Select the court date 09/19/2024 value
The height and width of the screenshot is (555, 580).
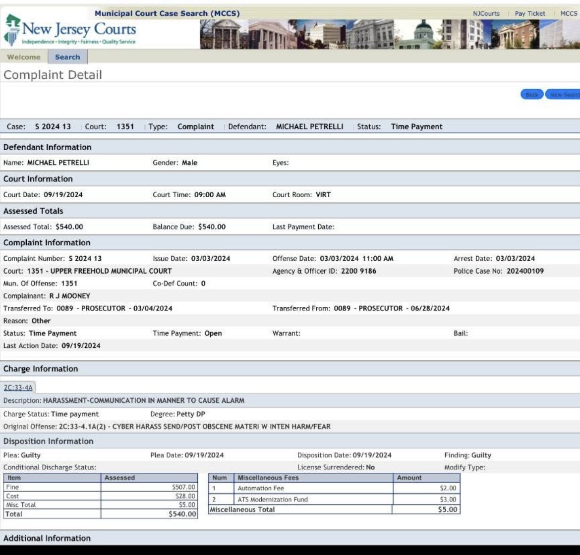pos(63,195)
